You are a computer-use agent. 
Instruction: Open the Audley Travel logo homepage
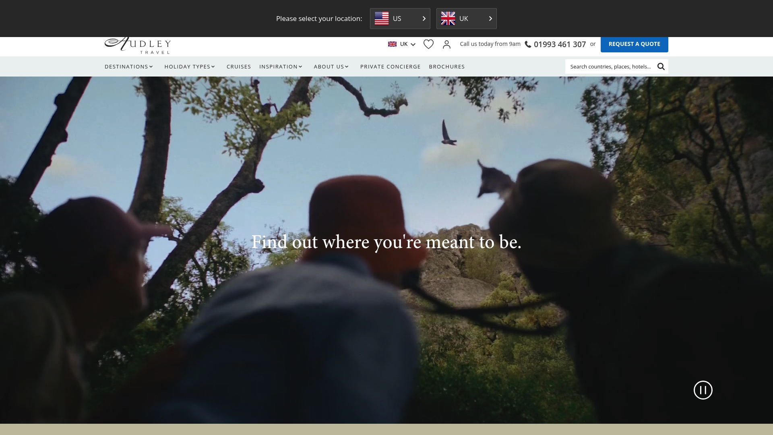[x=138, y=46]
